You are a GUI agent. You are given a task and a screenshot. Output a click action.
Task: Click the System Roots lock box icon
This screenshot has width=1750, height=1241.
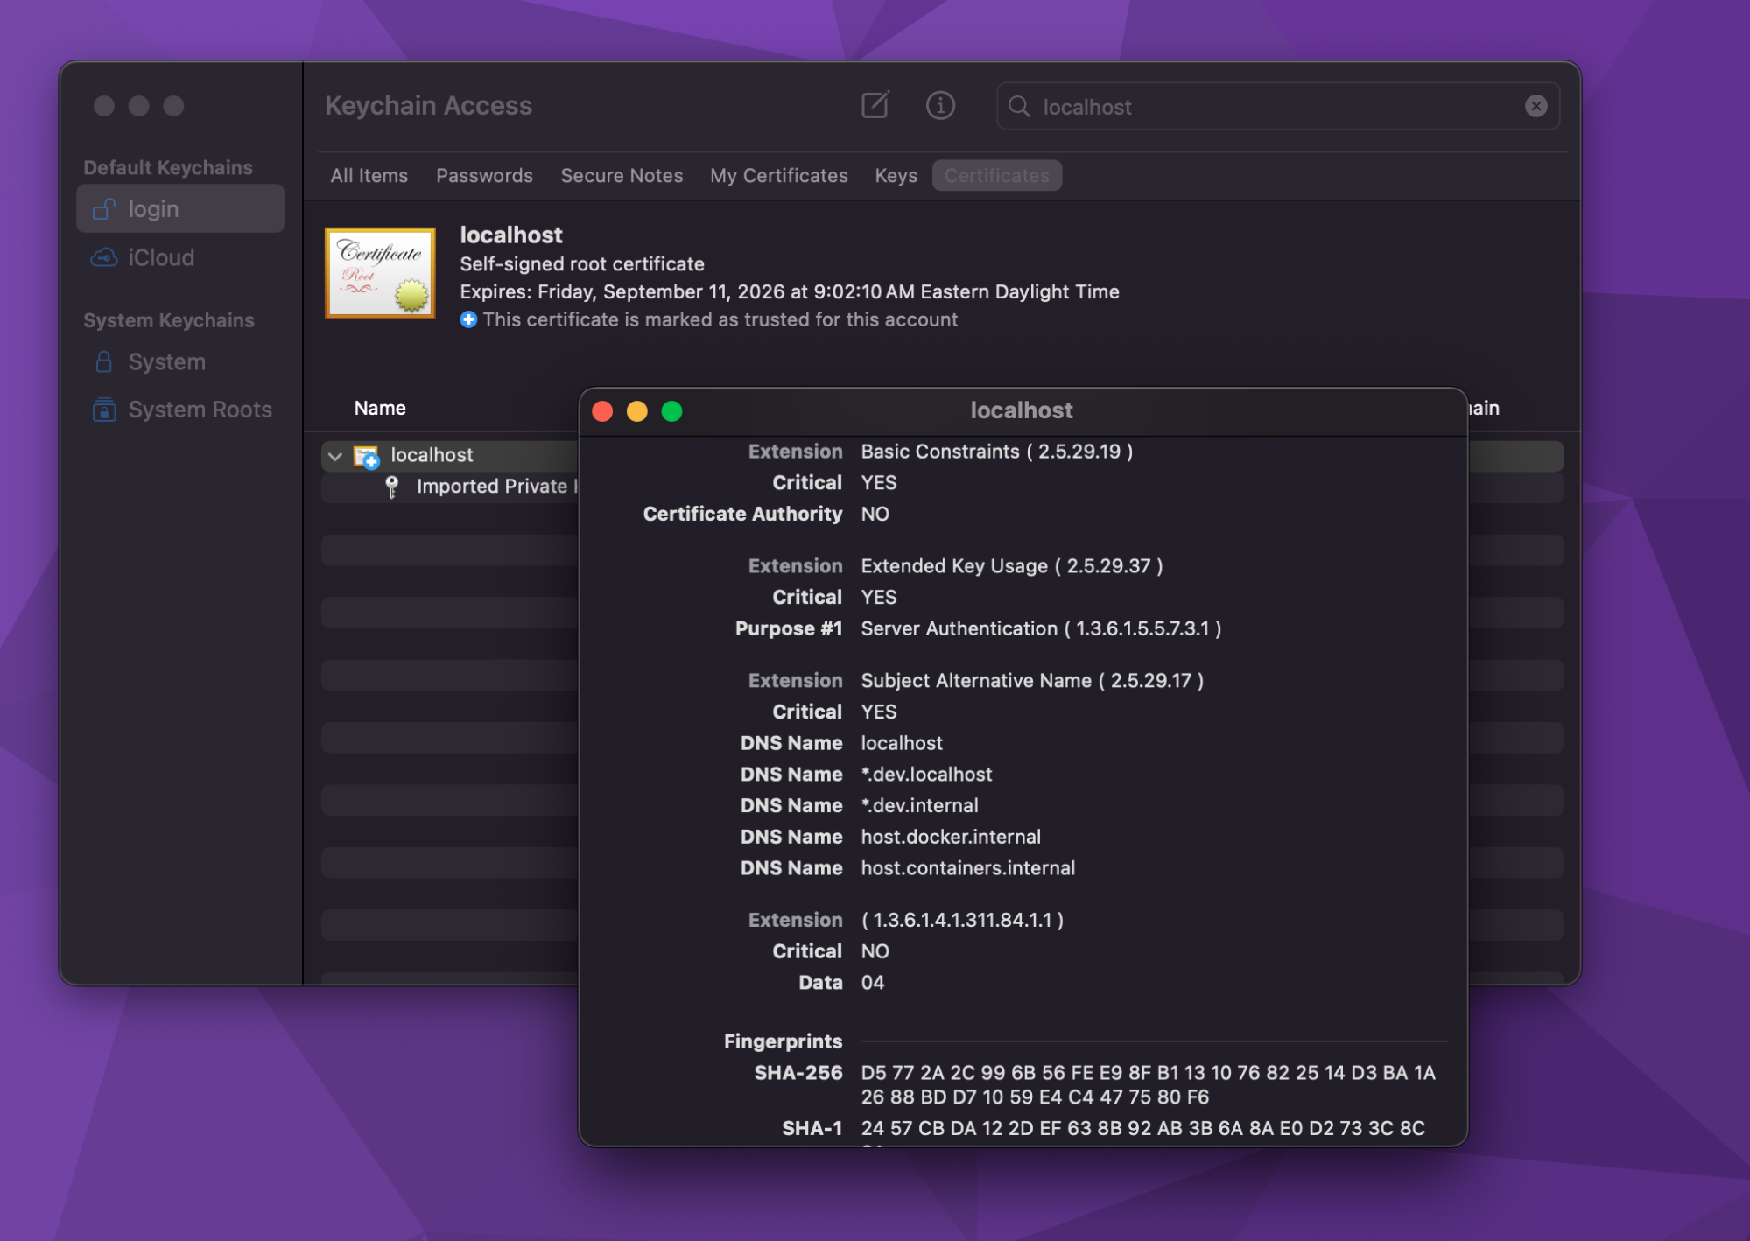104,409
